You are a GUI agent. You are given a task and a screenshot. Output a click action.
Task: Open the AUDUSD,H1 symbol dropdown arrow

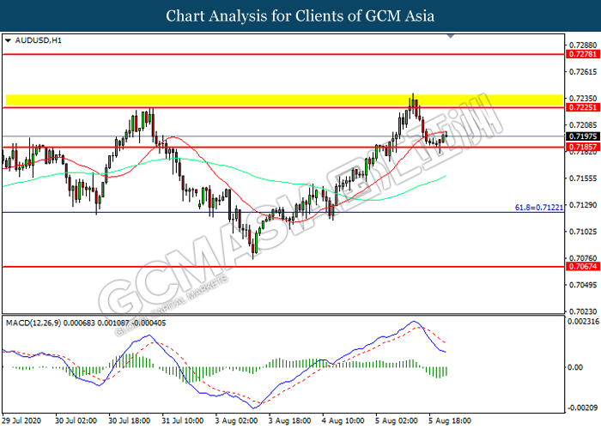(8, 40)
